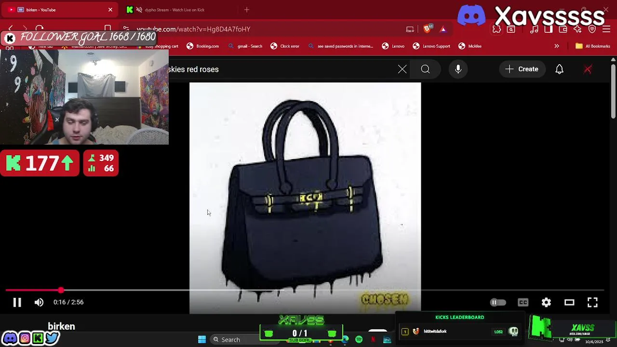Open Brave wallet icon in toolbar
This screenshot has width=617, height=347.
pos(563,29)
